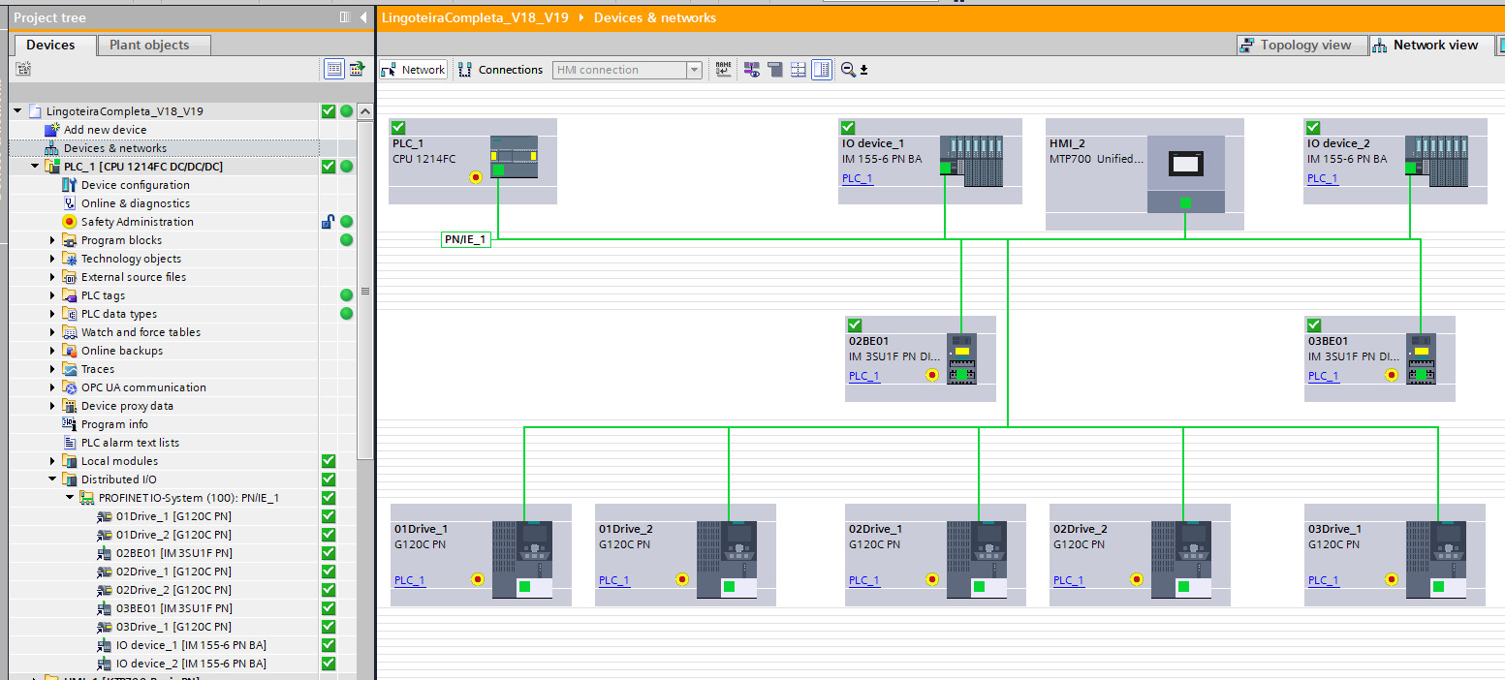Screen dimensions: 1505x680
Task: Uncheck the 02BE01 device checkbox
Action: tap(854, 325)
